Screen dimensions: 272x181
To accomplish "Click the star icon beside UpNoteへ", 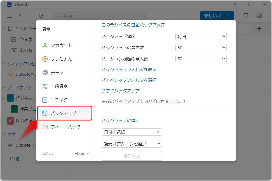I will tap(10, 74).
